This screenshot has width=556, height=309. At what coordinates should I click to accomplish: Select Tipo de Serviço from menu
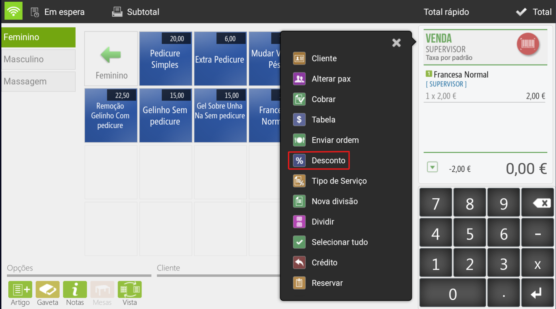coord(330,181)
